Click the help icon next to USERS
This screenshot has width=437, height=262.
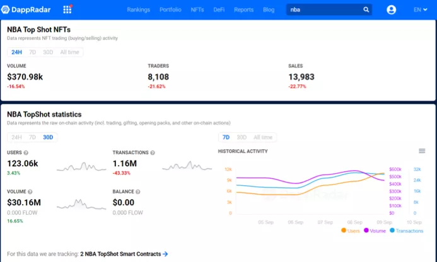(x=26, y=152)
